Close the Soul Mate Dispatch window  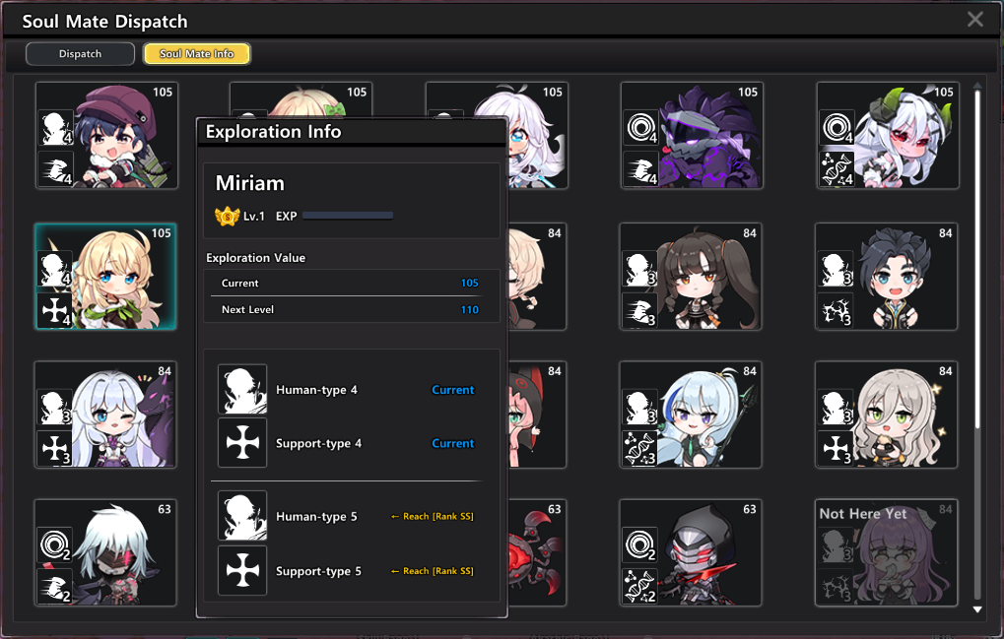tap(975, 19)
